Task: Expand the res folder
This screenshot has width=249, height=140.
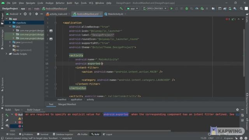Action: click(10, 46)
